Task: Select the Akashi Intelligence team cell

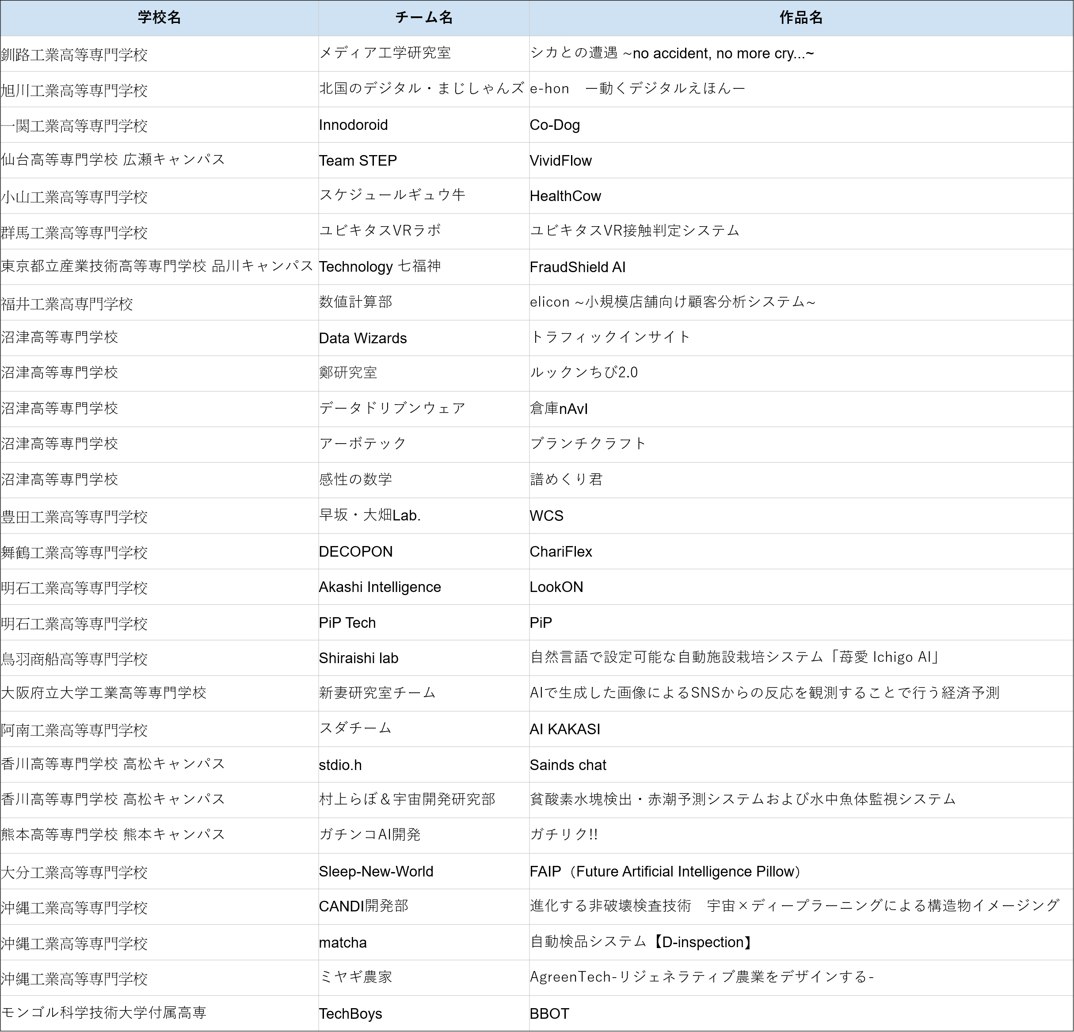Action: click(x=380, y=587)
